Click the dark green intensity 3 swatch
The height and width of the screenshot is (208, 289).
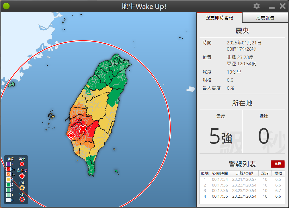point(8,185)
